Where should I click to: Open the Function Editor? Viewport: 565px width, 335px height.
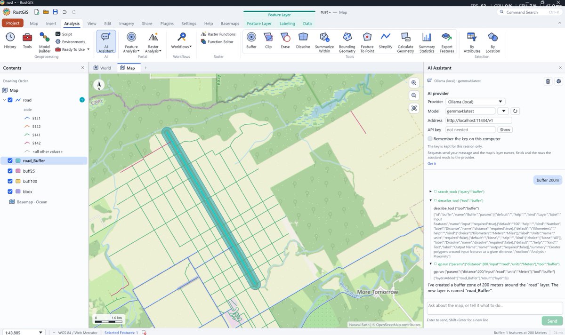(x=217, y=42)
